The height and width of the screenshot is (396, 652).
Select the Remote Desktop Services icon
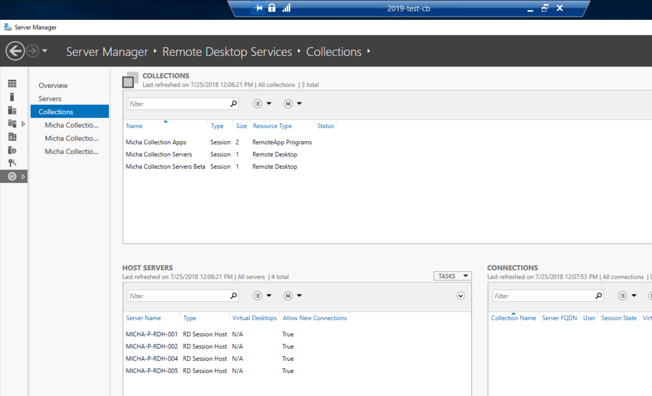point(12,176)
